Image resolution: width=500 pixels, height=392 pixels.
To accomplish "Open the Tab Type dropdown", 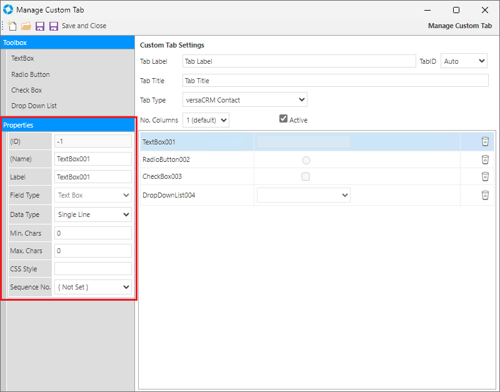I will tap(245, 100).
